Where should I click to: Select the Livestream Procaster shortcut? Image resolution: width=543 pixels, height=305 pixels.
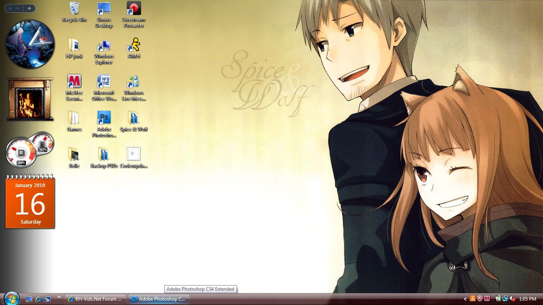(134, 15)
